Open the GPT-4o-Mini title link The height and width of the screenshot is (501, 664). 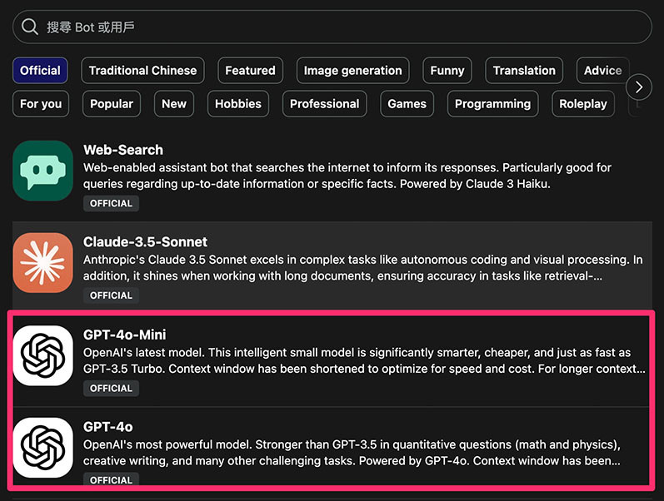(x=124, y=335)
